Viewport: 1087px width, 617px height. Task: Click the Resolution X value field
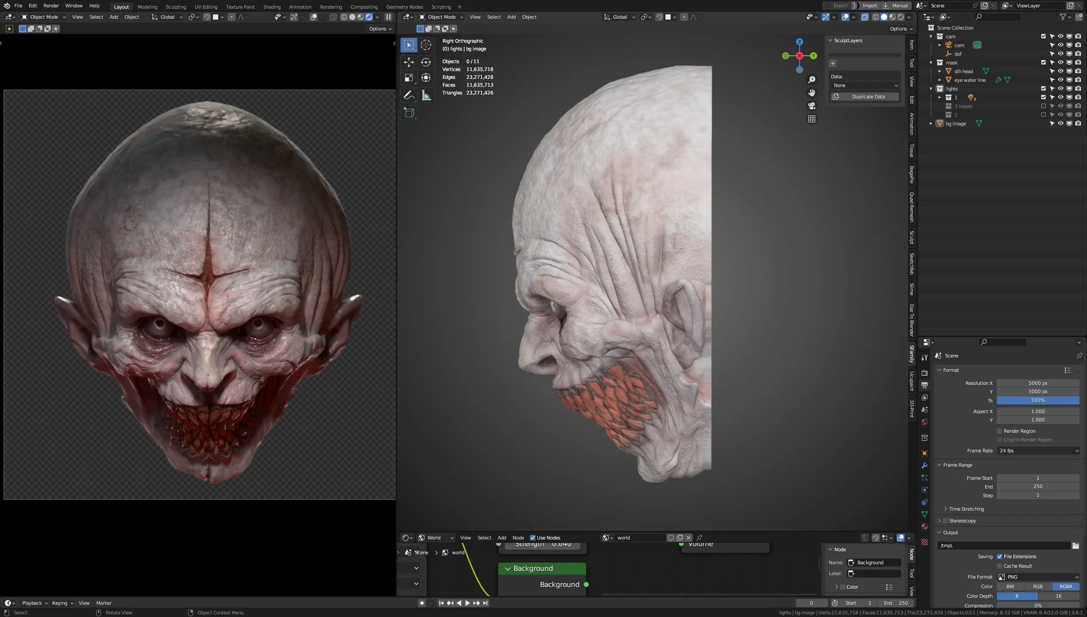[1038, 383]
